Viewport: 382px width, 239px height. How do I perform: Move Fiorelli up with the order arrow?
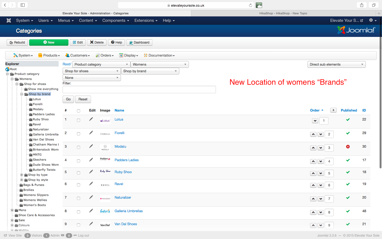click(313, 134)
